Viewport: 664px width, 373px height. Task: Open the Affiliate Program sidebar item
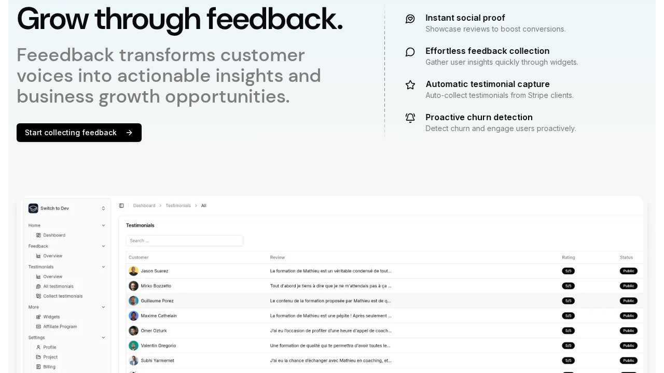60,327
